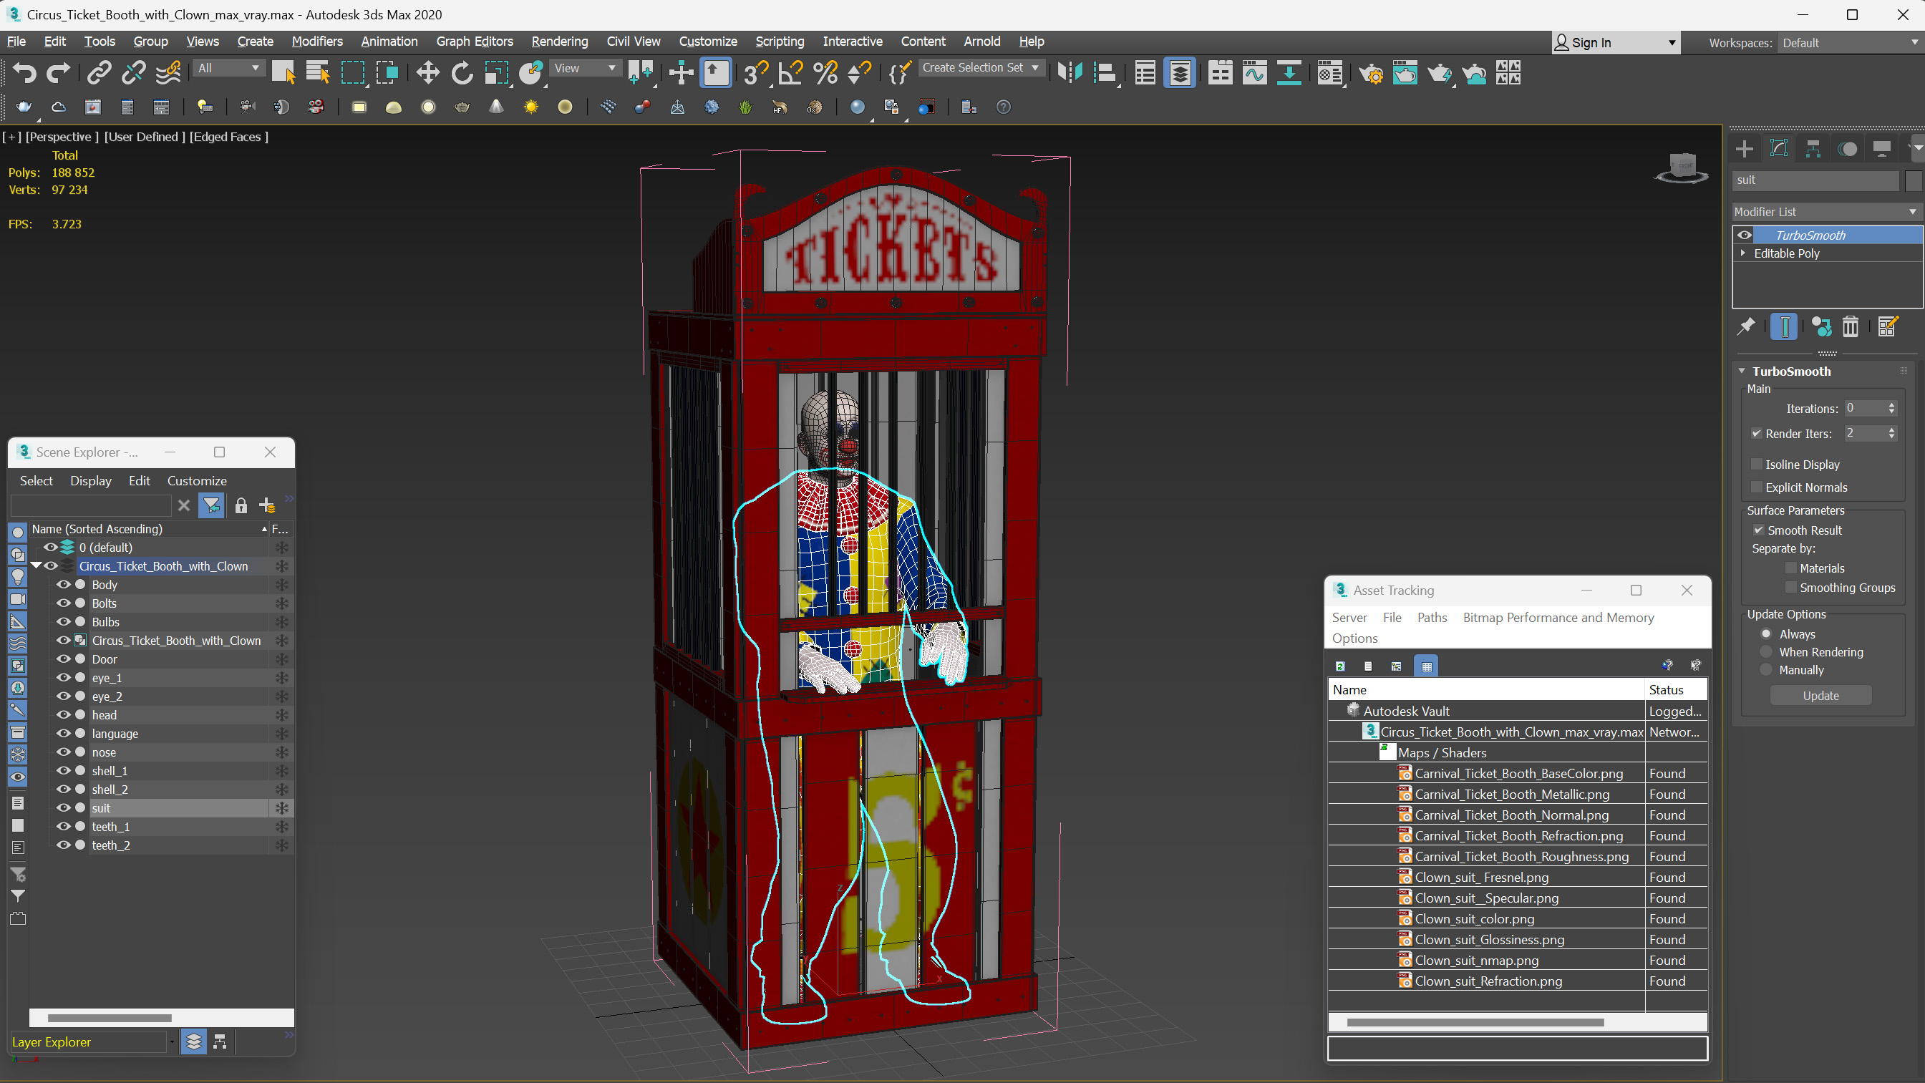The height and width of the screenshot is (1083, 1925).
Task: Adjust the Iterations spinner arrows
Action: [x=1891, y=408]
